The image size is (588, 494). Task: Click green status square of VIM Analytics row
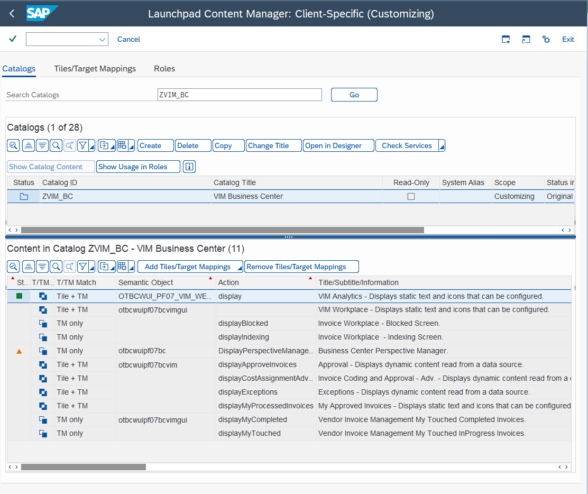coord(19,296)
